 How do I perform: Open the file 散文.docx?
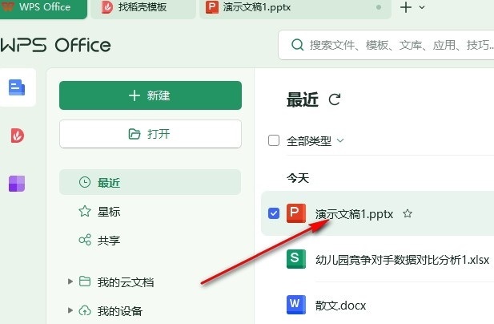click(x=340, y=306)
